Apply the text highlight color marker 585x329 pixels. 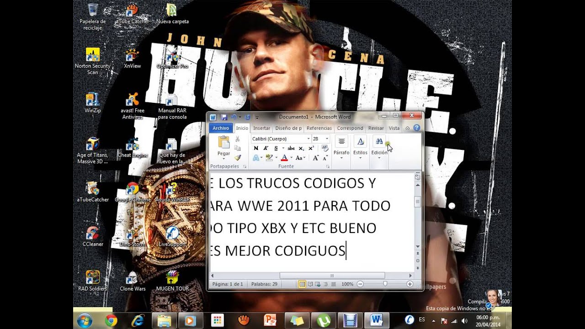(269, 158)
